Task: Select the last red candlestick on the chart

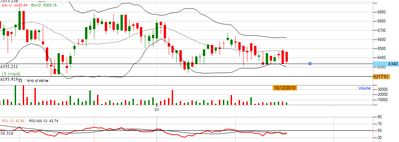Action: (287, 57)
